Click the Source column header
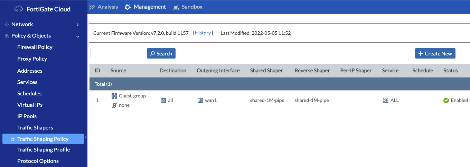Screen dimensions: 470x167 (x=118, y=71)
